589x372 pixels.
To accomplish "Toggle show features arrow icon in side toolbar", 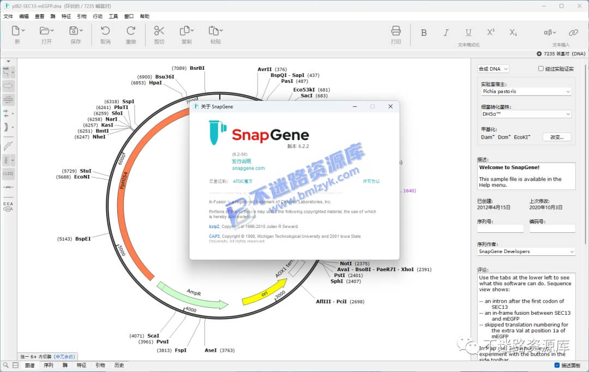I will click(x=8, y=86).
